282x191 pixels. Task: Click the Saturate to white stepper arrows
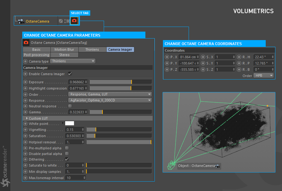point(83,165)
